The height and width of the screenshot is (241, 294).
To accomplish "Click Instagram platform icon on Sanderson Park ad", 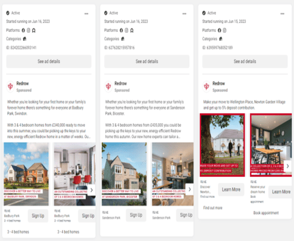I will [126, 30].
